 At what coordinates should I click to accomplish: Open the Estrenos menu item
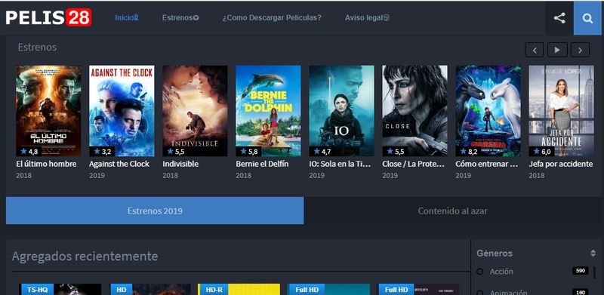[180, 17]
